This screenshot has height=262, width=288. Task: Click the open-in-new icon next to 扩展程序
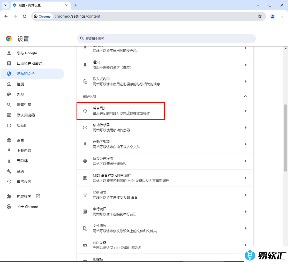(38, 196)
